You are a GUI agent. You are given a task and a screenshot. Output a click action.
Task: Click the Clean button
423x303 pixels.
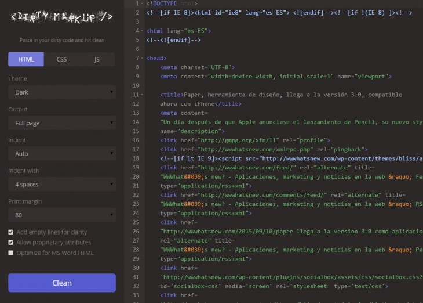click(x=62, y=283)
